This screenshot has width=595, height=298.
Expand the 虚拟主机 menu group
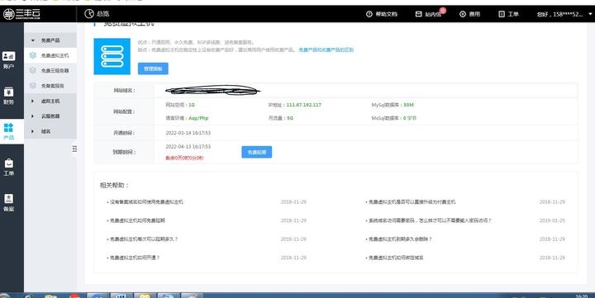(x=50, y=101)
